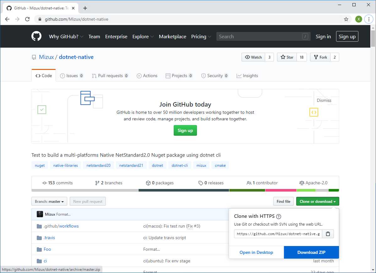The height and width of the screenshot is (273, 376).
Task: Open the green user profile avatar
Action: click(x=358, y=19)
